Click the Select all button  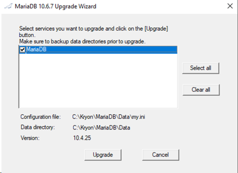click(201, 68)
